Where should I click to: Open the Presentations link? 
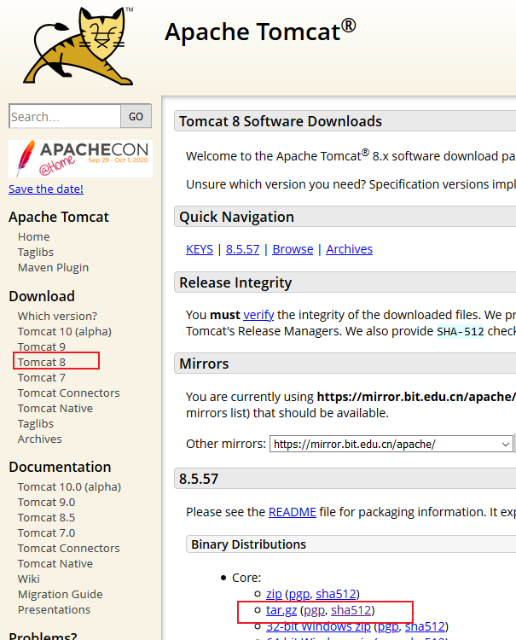[x=54, y=610]
